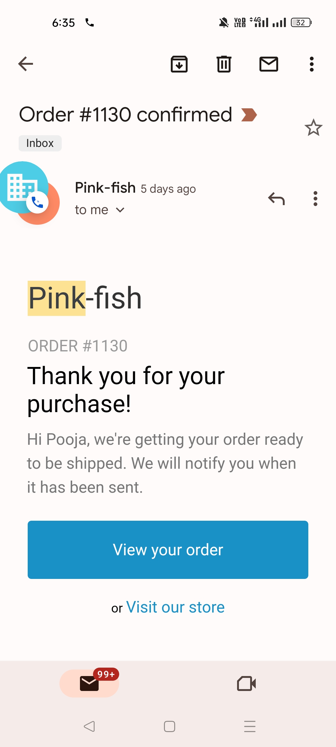
Task: Mark email as unread
Action: point(269,64)
